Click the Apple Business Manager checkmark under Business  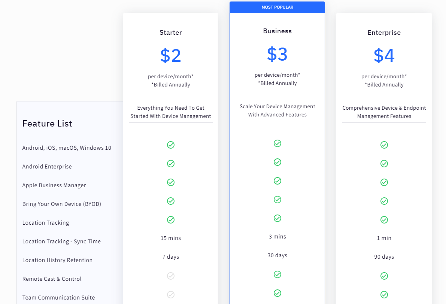tap(277, 181)
